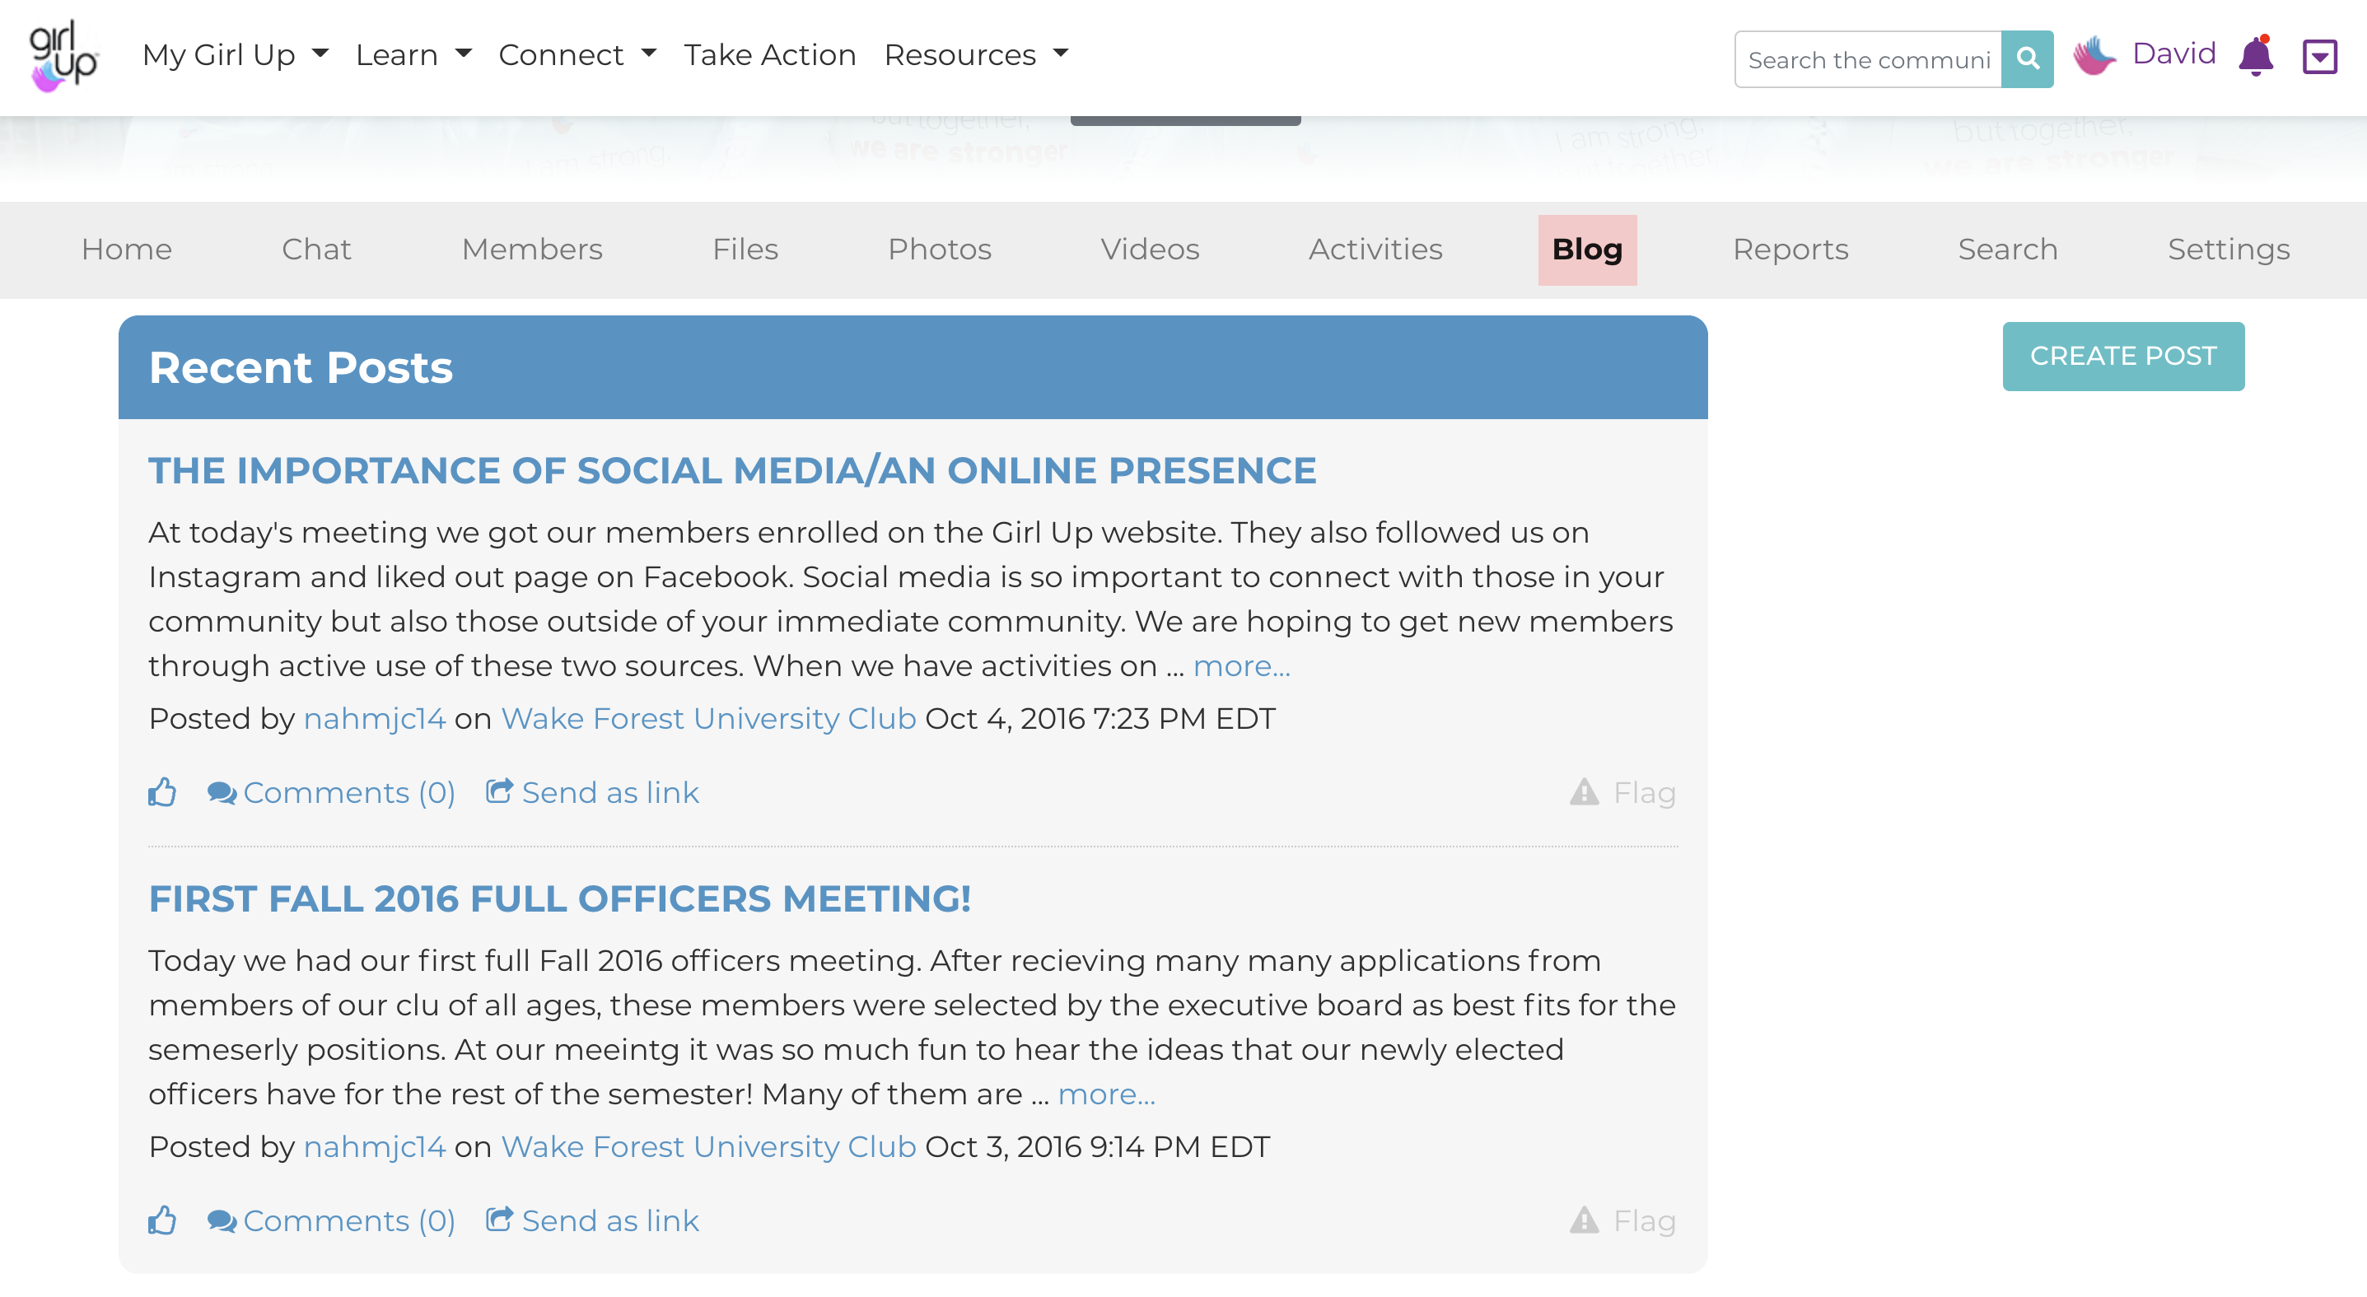Open the Activities tab
This screenshot has height=1297, width=2367.
pos(1375,250)
